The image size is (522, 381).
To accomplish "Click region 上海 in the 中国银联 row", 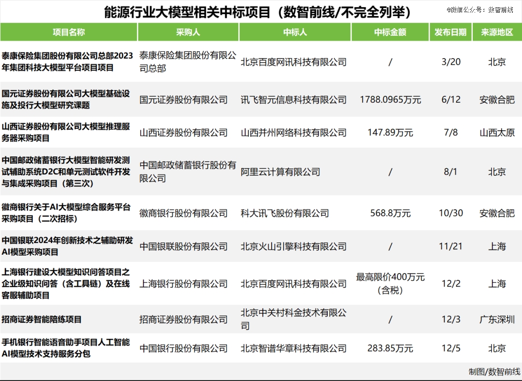I will [497, 246].
